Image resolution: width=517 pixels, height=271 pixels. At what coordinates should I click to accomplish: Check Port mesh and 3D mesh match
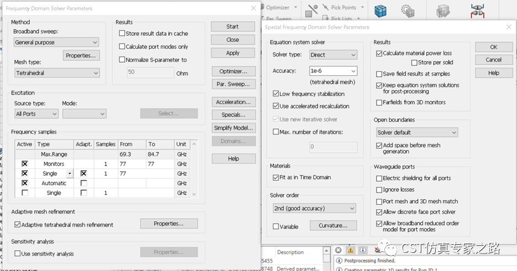(379, 201)
